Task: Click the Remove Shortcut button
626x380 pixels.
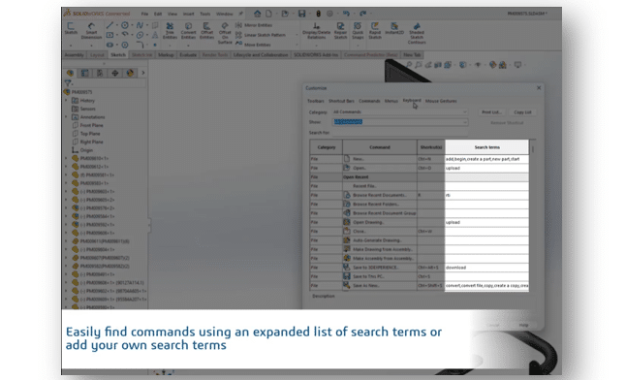Action: coord(507,123)
